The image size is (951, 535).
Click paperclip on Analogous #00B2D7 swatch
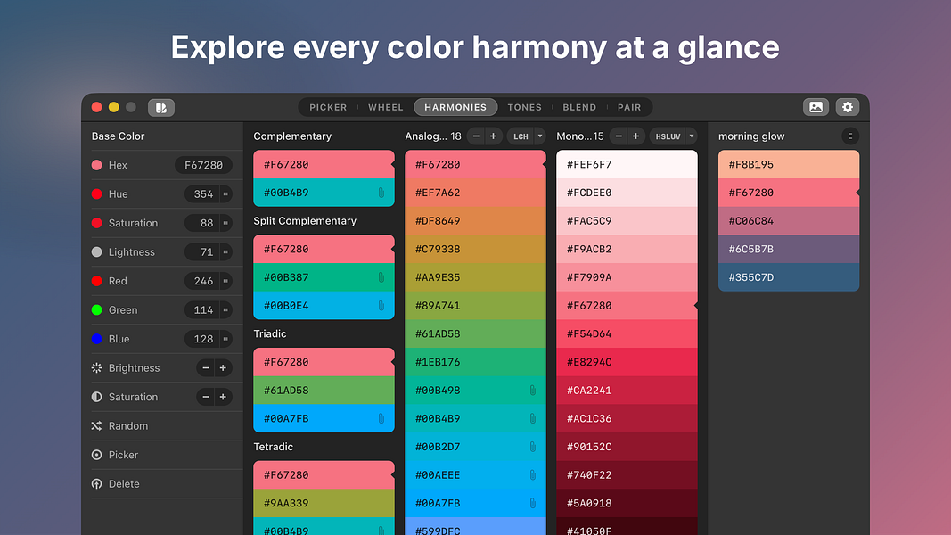click(532, 447)
